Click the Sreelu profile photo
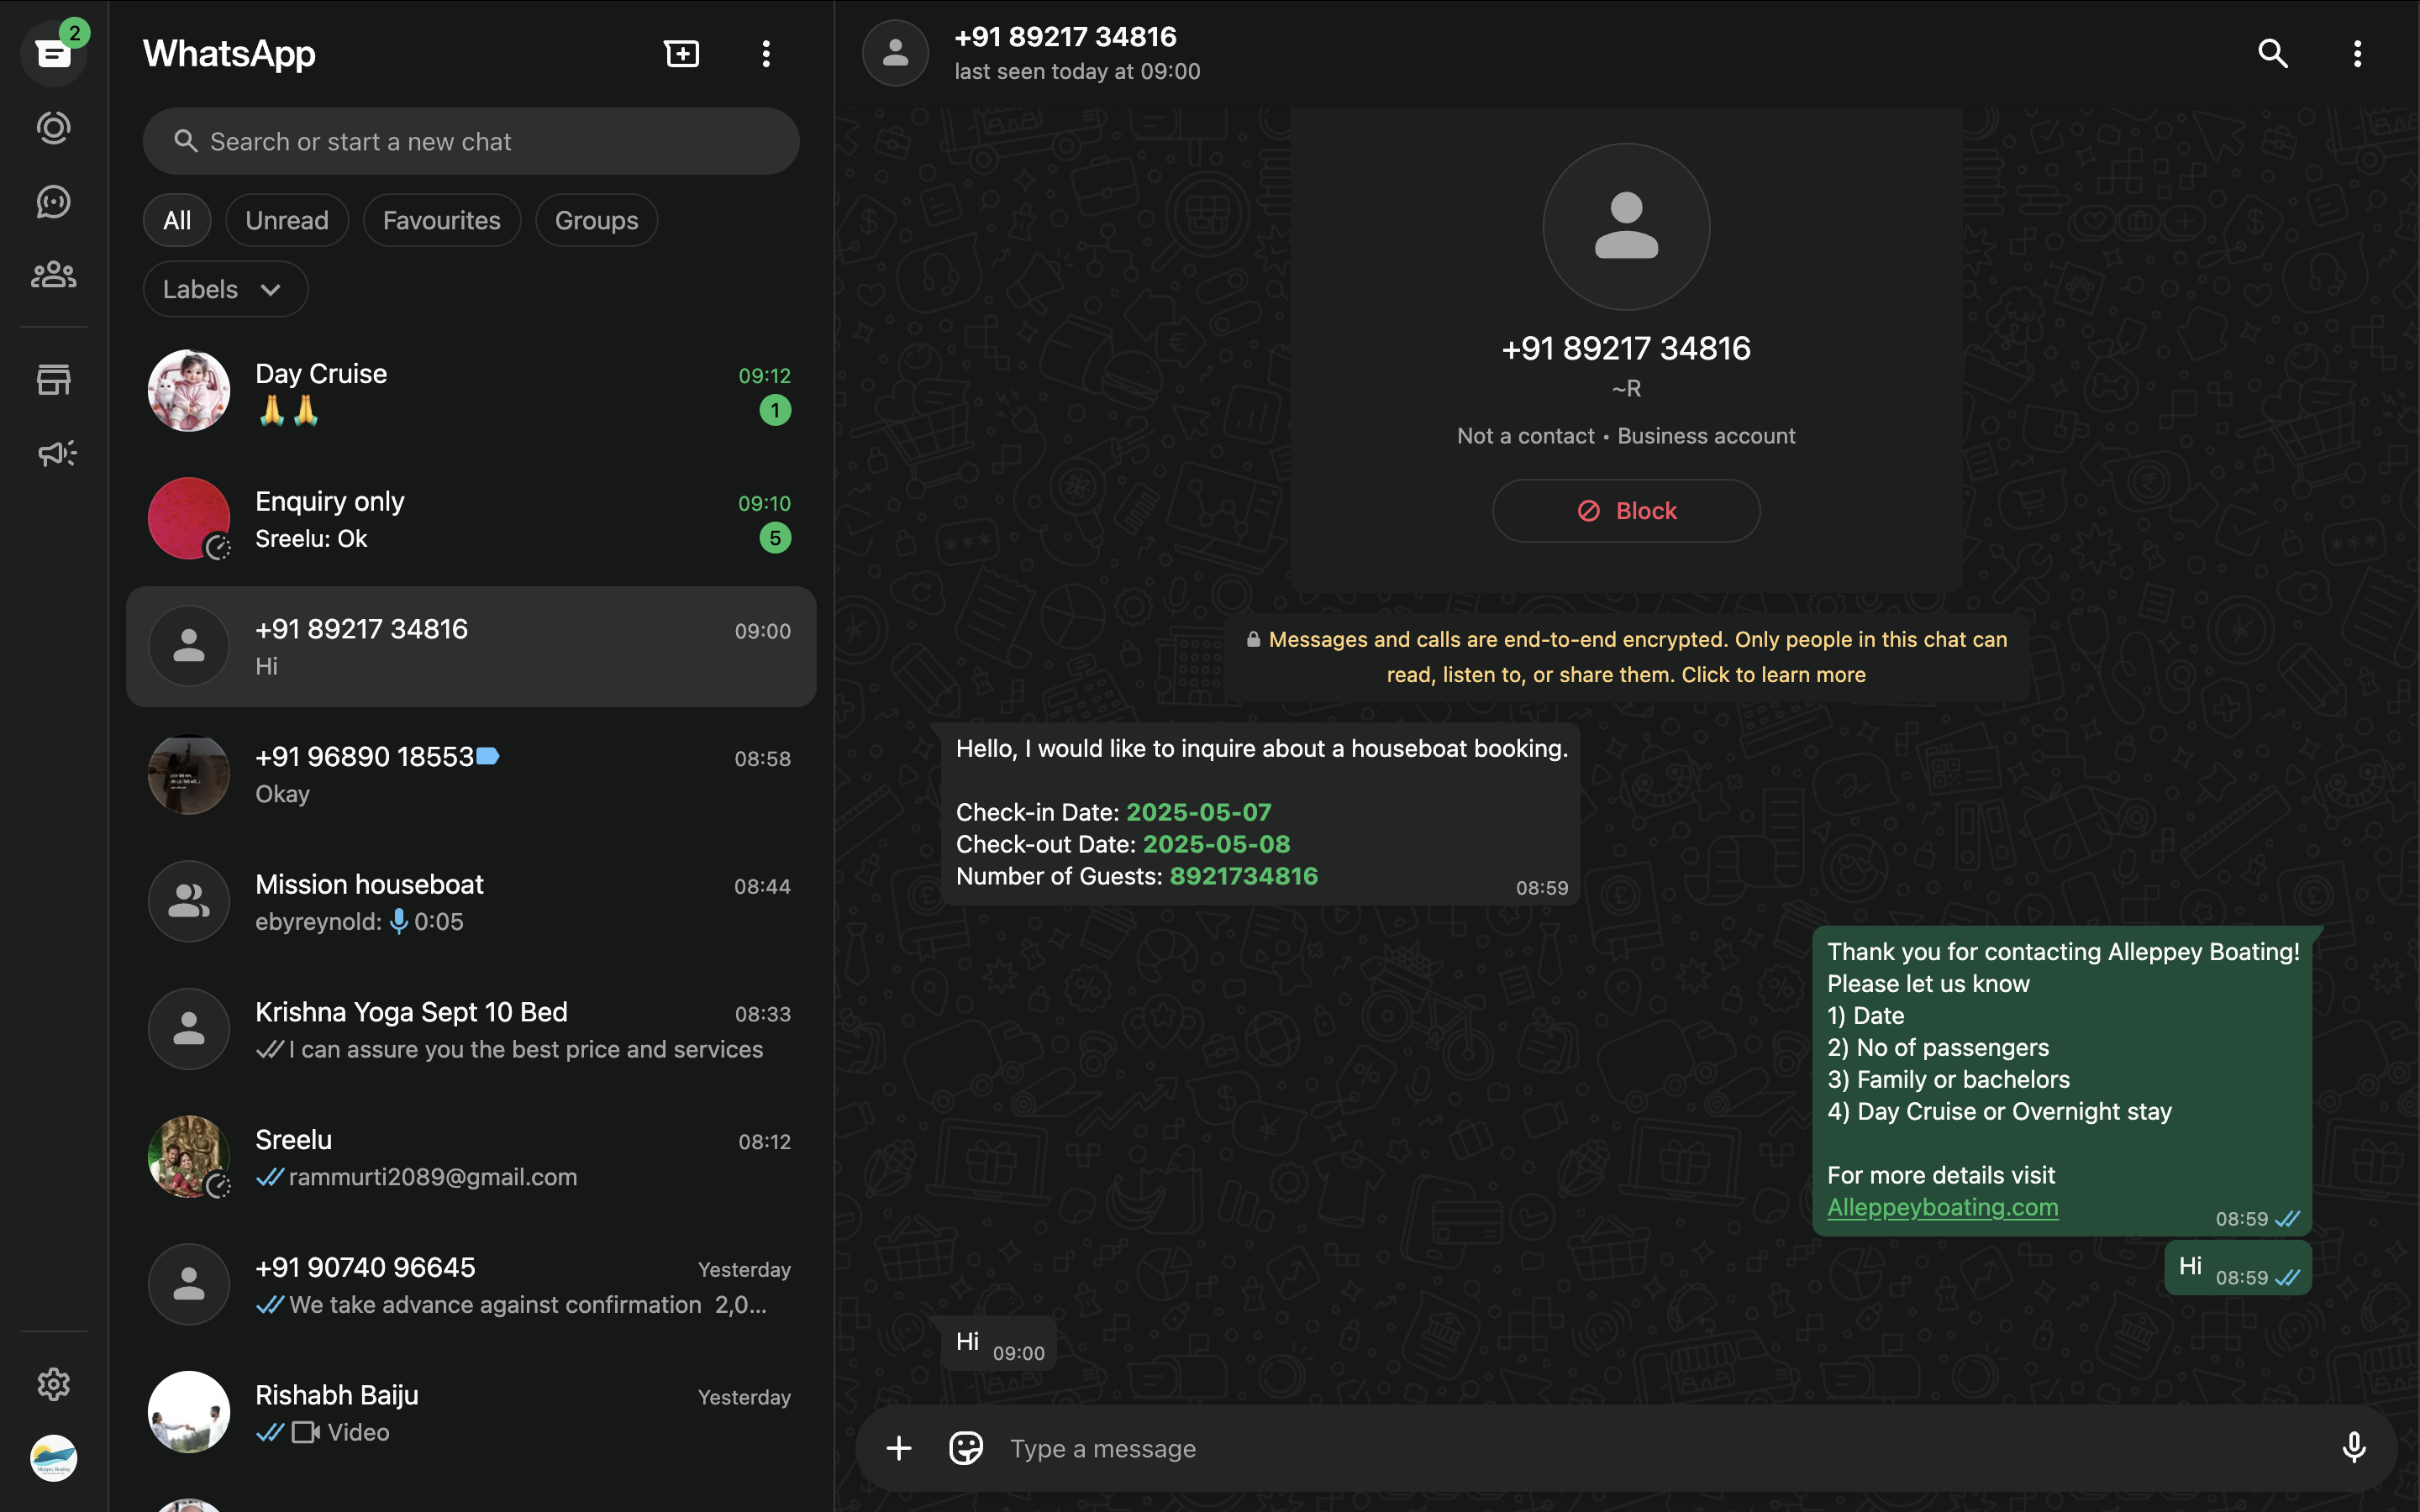2420x1512 pixels. [189, 1157]
